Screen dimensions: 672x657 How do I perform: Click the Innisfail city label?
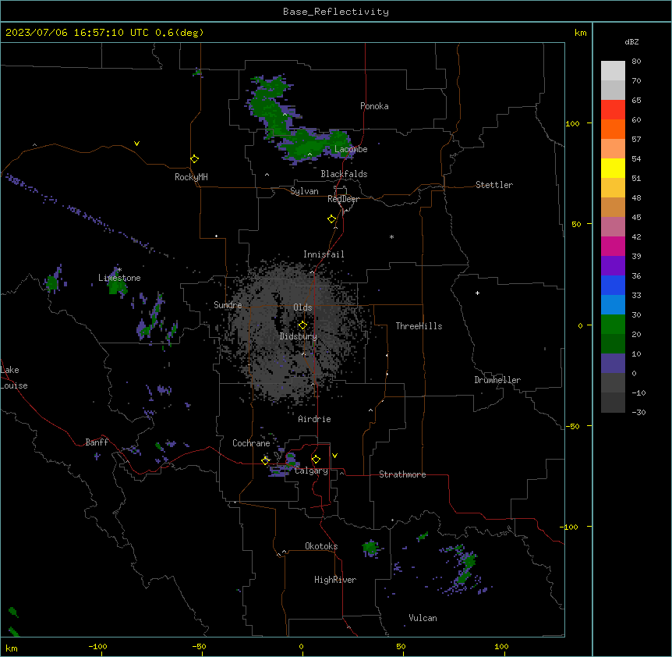pos(324,254)
